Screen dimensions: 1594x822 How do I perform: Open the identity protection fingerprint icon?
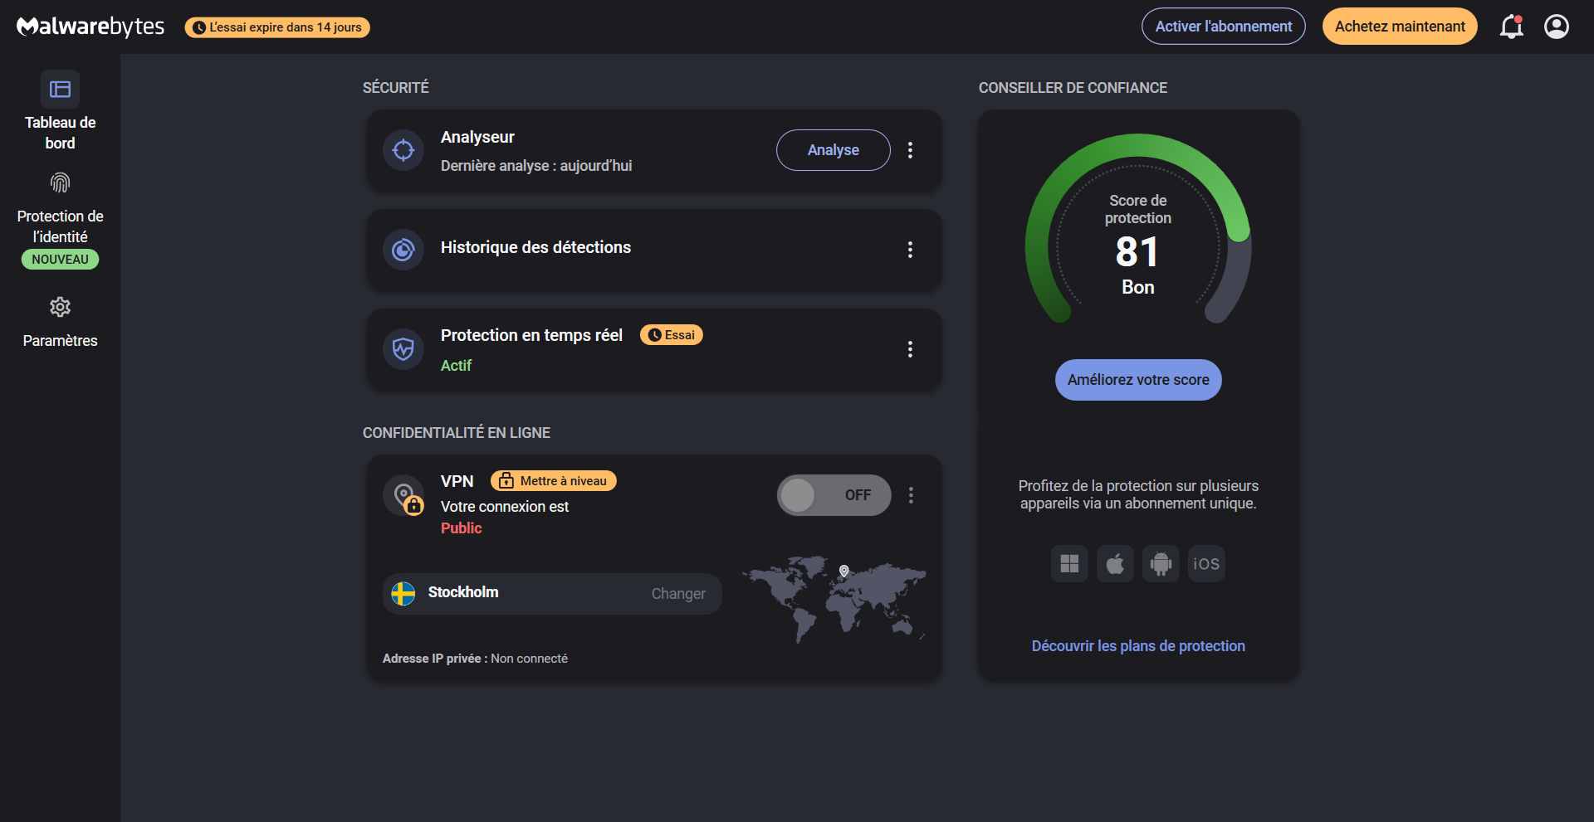tap(60, 182)
